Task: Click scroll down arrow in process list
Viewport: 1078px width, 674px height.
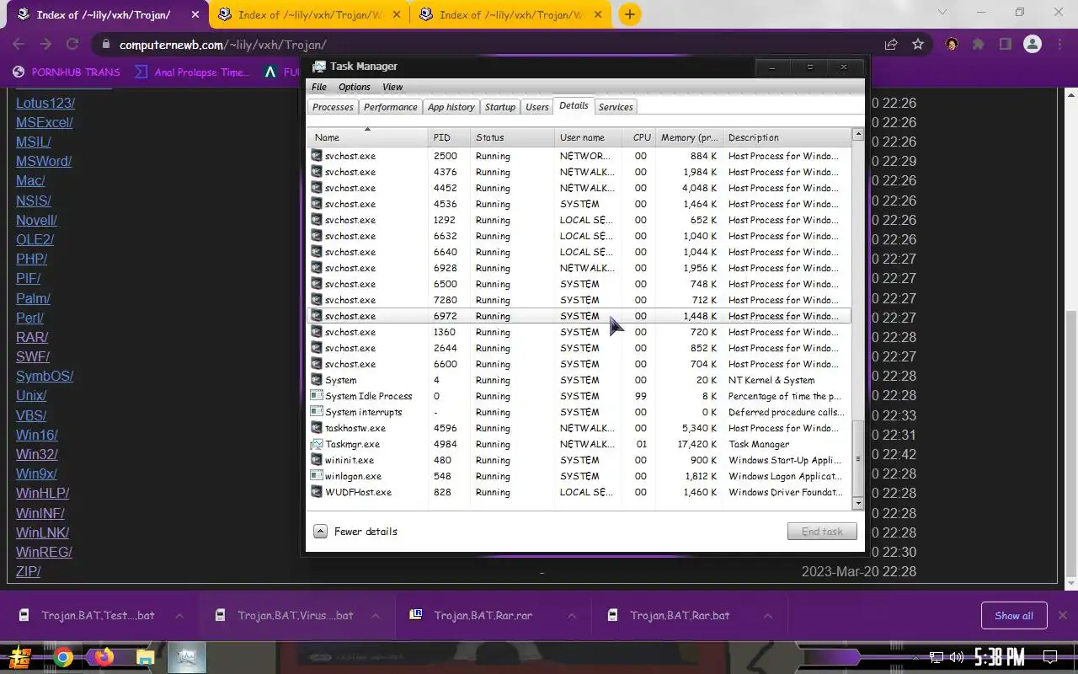Action: 858,504
